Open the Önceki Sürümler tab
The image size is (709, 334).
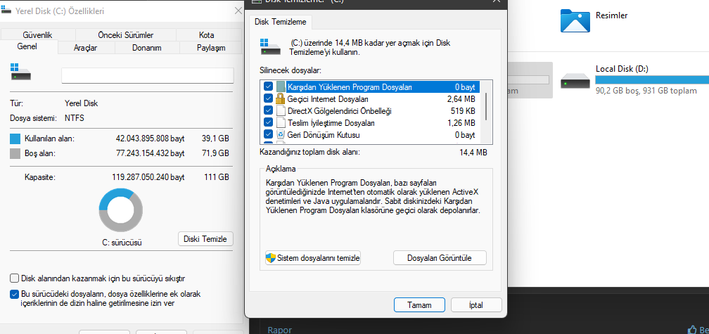(x=126, y=34)
